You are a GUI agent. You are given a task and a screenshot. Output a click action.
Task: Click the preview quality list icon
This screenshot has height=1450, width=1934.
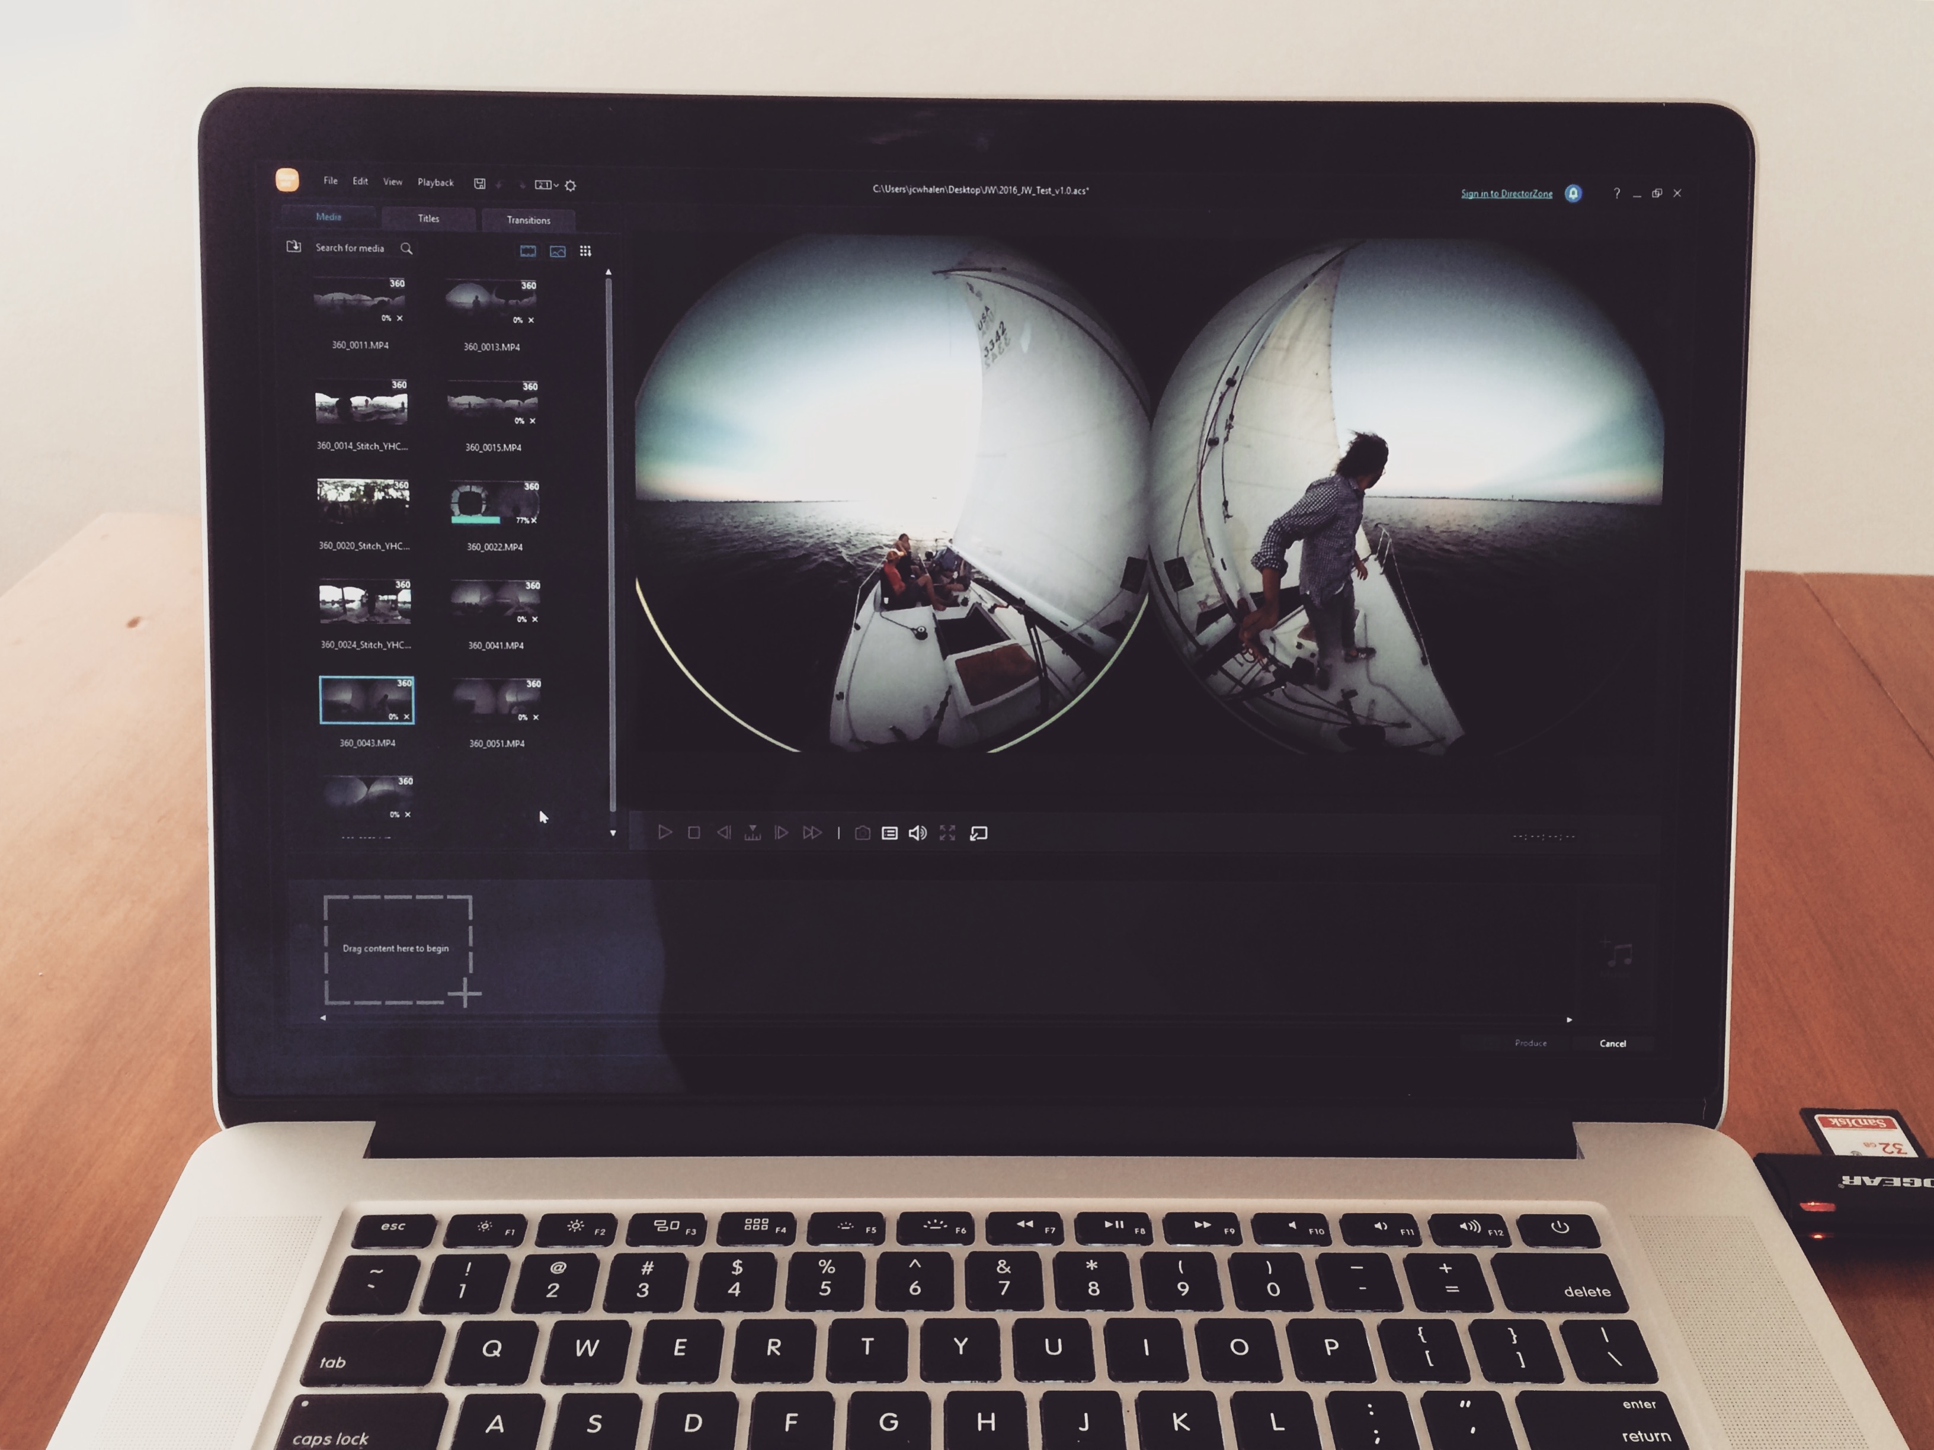[x=889, y=833]
